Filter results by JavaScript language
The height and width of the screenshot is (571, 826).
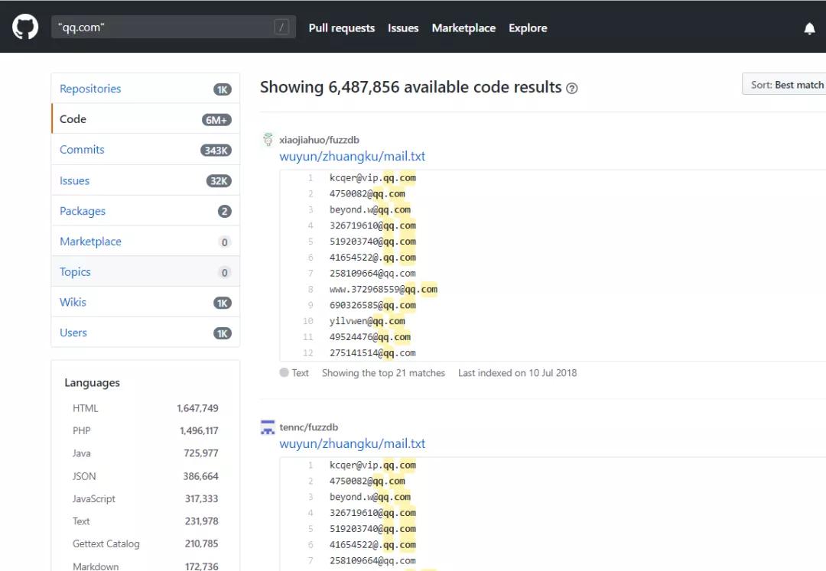94,498
